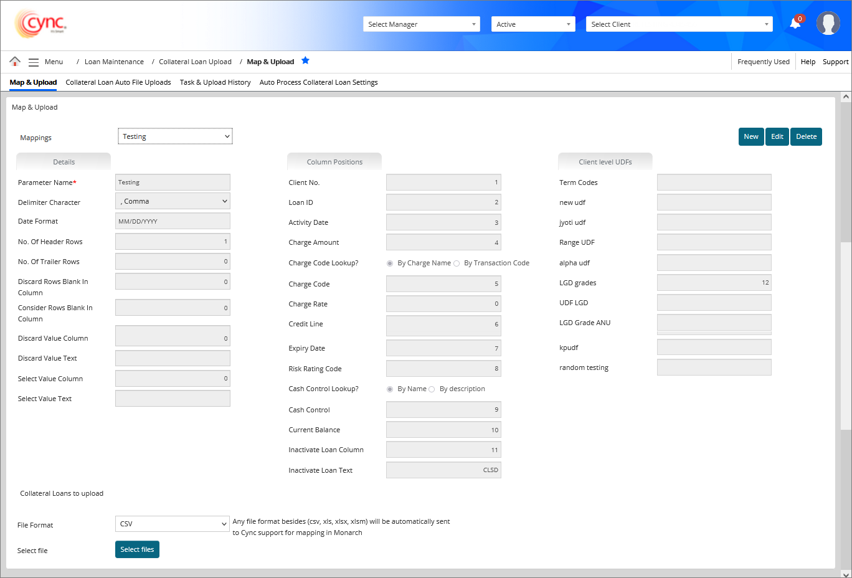The height and width of the screenshot is (578, 852).
Task: Open Collateral Loan Auto File Uploads tab
Action: [x=118, y=82]
